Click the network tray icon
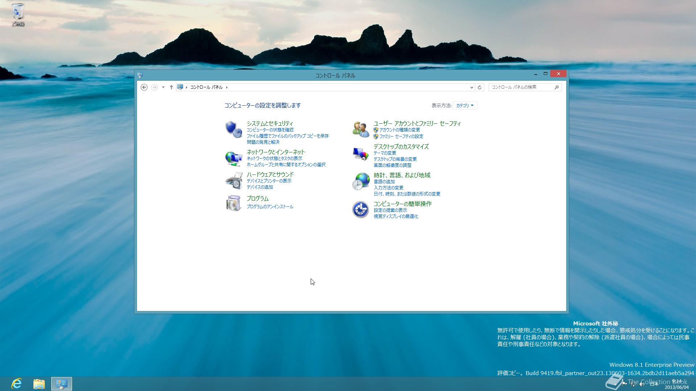 633,384
